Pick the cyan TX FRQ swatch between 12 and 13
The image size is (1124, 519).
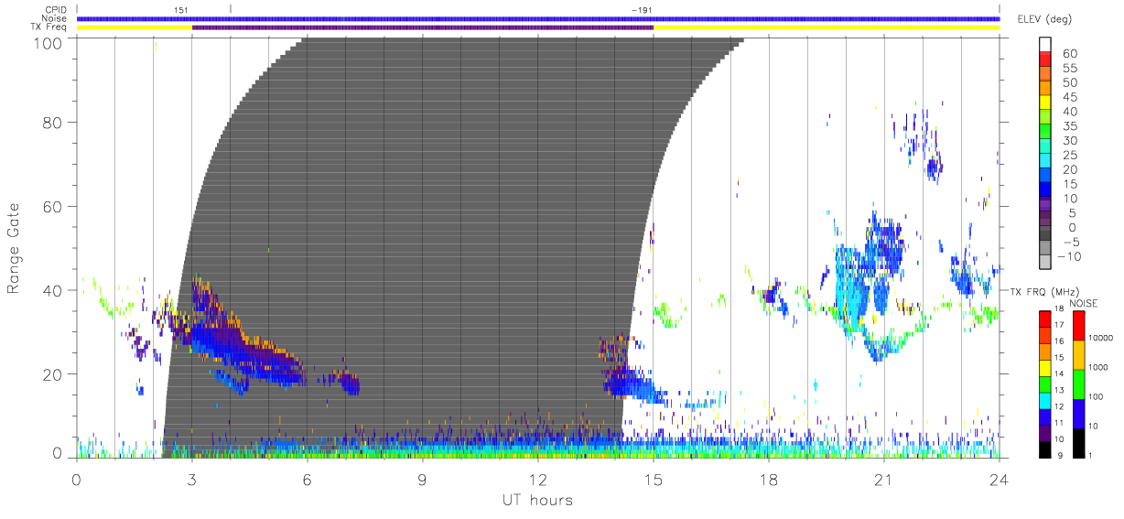1045,399
